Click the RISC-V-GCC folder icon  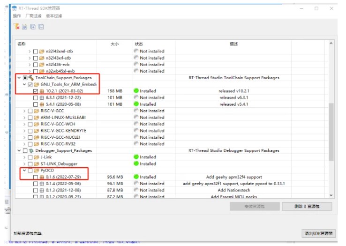[x=37, y=111]
